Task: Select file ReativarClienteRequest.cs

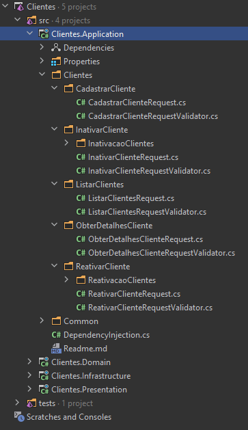Action: 135,294
